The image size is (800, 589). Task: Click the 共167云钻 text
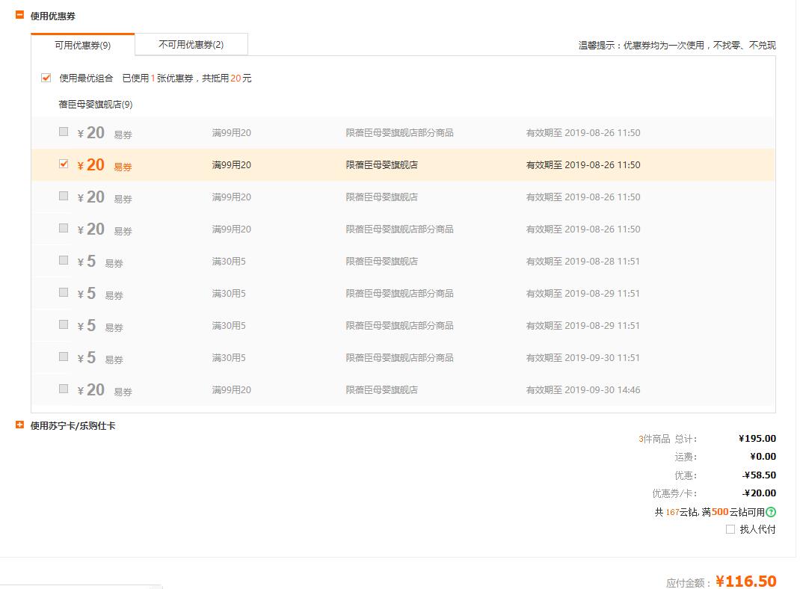tap(676, 512)
